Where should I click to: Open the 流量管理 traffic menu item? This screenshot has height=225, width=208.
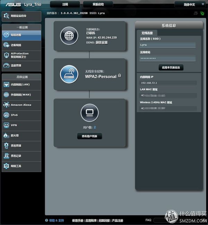point(21,66)
